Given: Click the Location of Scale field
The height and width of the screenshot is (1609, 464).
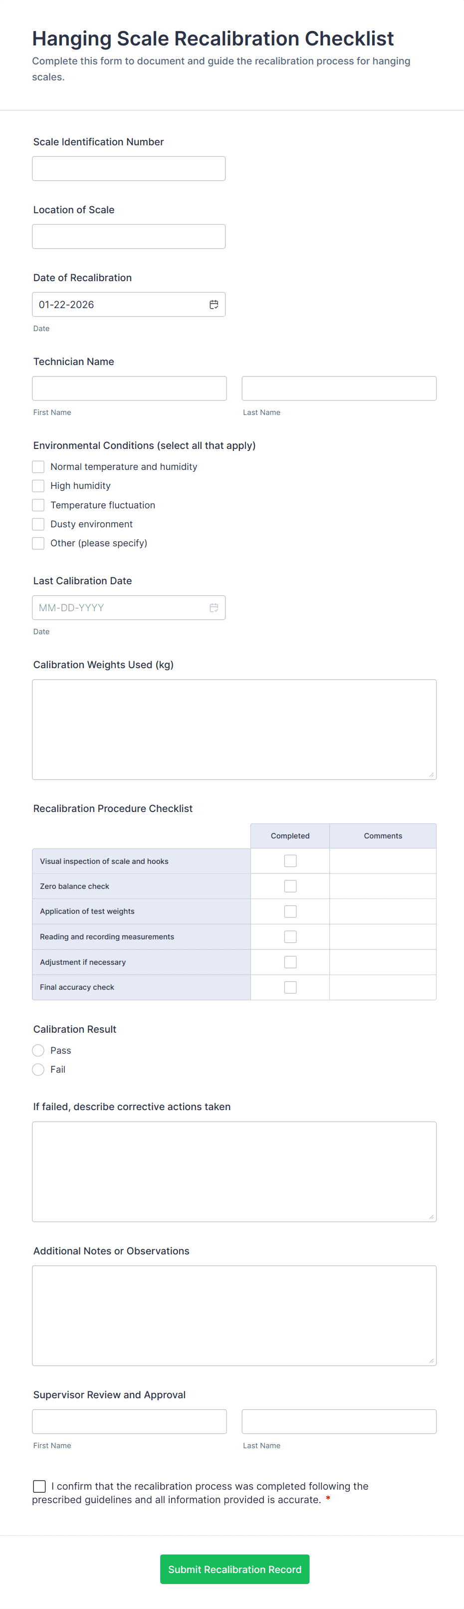Looking at the screenshot, I should [x=129, y=236].
